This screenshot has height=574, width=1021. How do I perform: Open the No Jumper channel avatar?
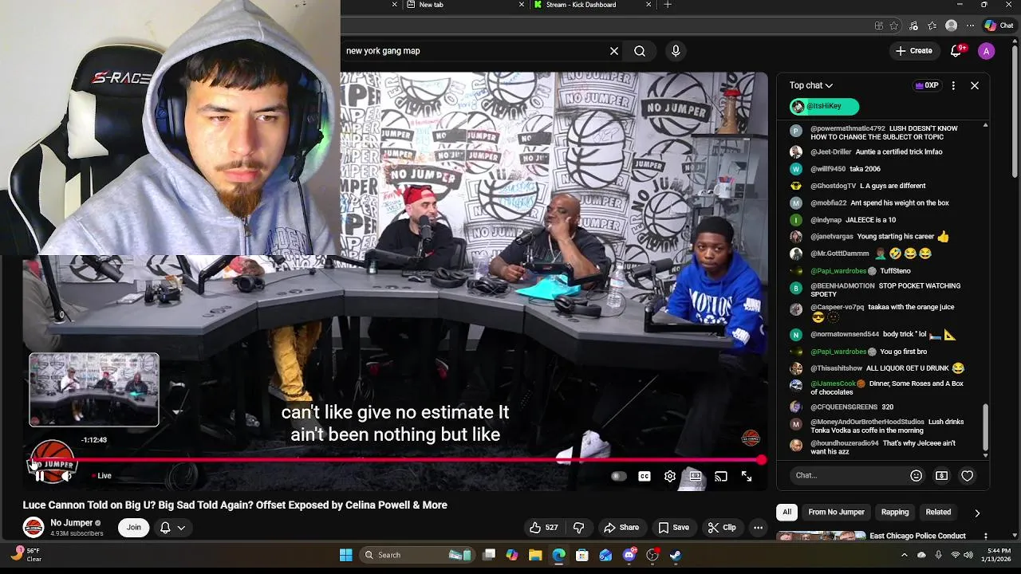coord(34,527)
